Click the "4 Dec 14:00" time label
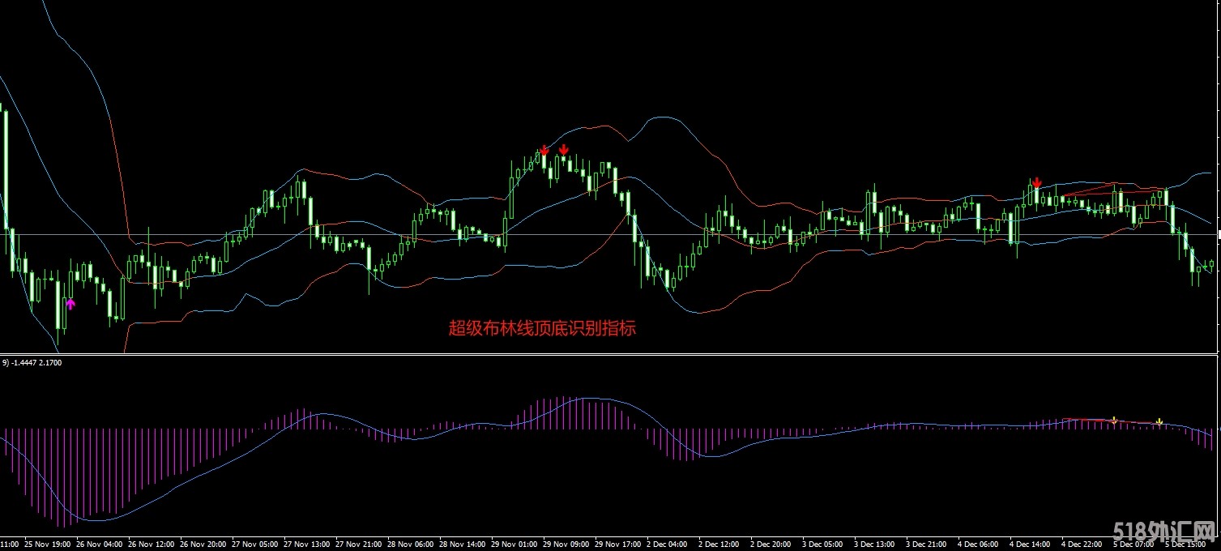 pyautogui.click(x=1031, y=545)
